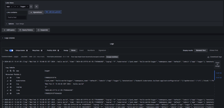Viewport: 224px width, 108px height.
Task: Open the app label name dropdown
Action: click(x=10, y=6)
